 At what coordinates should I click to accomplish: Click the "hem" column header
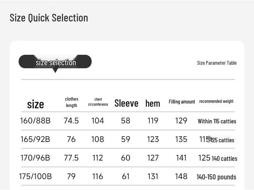coord(153,103)
